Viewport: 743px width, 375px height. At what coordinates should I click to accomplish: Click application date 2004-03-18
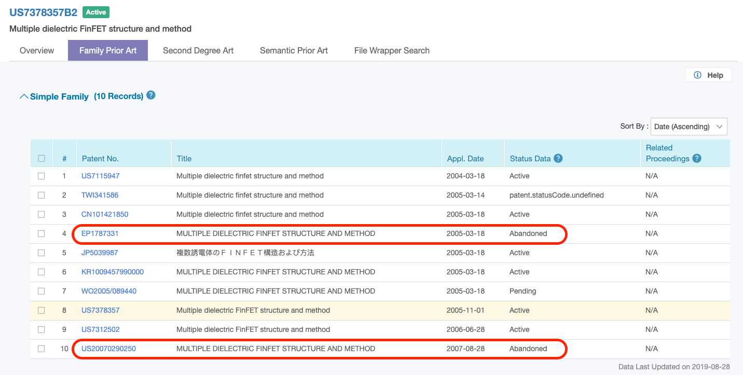coord(465,176)
